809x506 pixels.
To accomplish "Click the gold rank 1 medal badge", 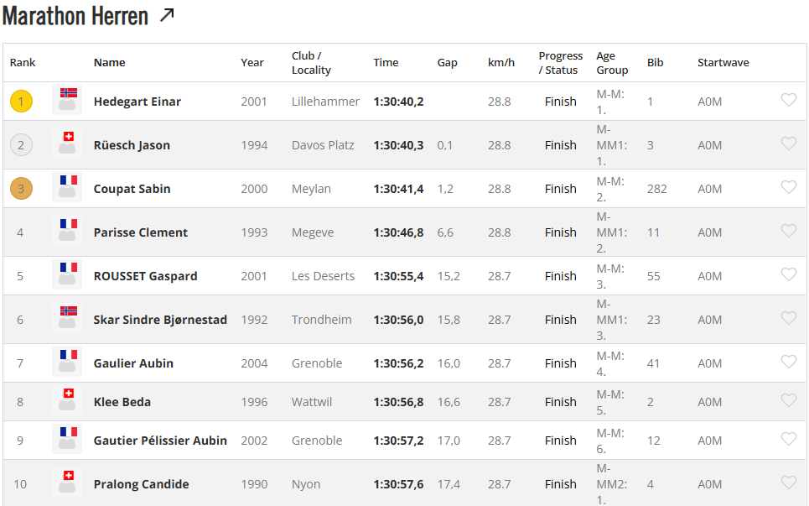I will [21, 102].
